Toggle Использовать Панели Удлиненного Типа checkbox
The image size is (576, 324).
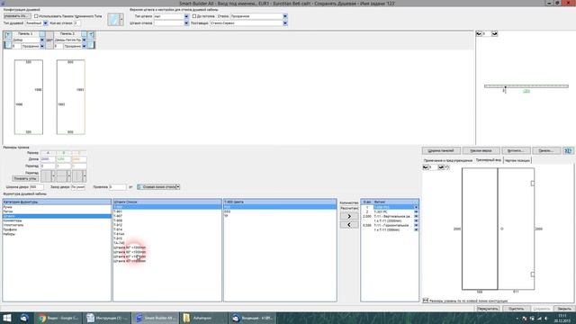pos(36,16)
